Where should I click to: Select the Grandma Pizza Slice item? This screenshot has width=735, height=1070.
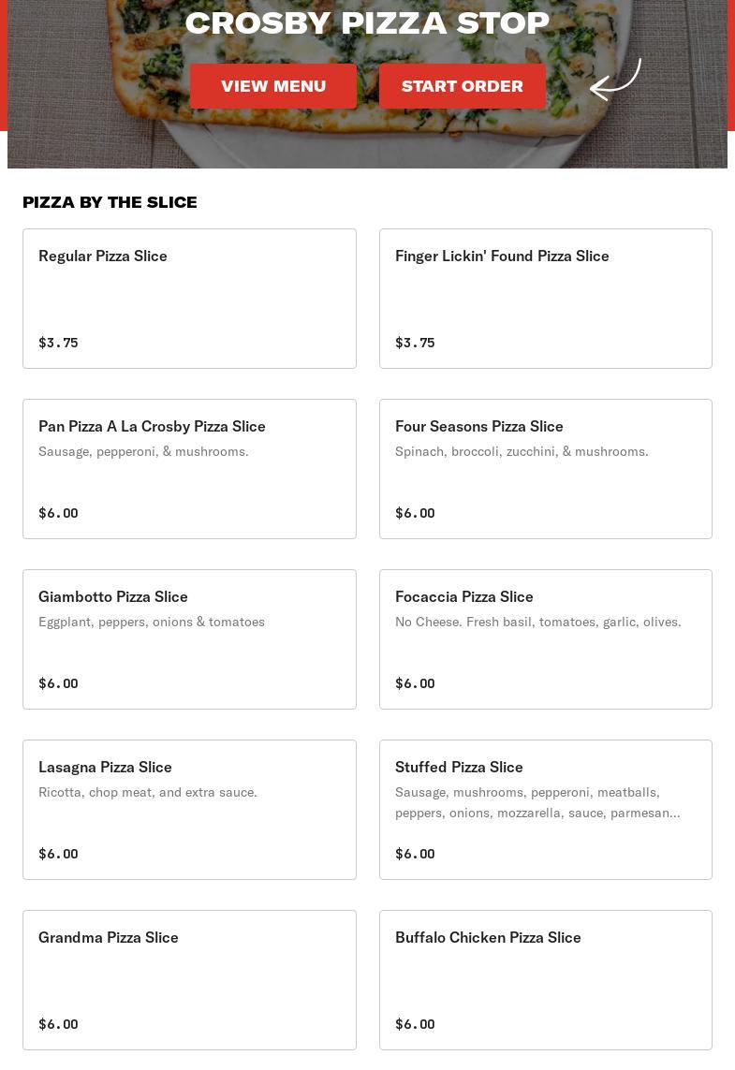[189, 979]
